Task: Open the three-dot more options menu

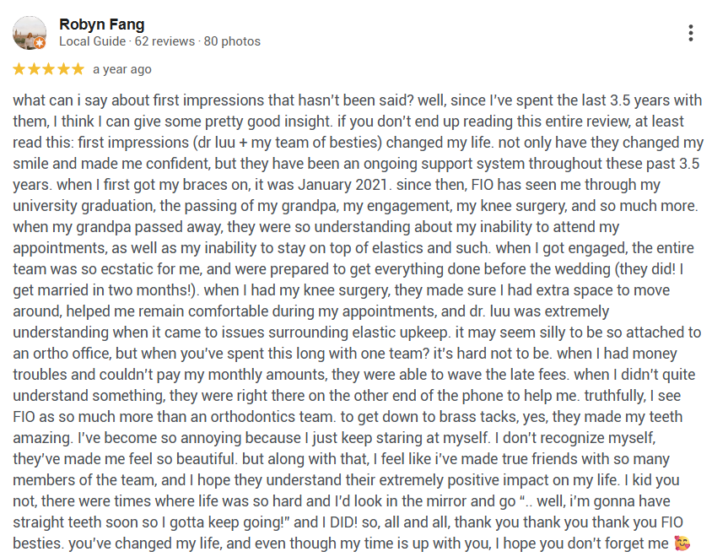Action: pyautogui.click(x=690, y=33)
